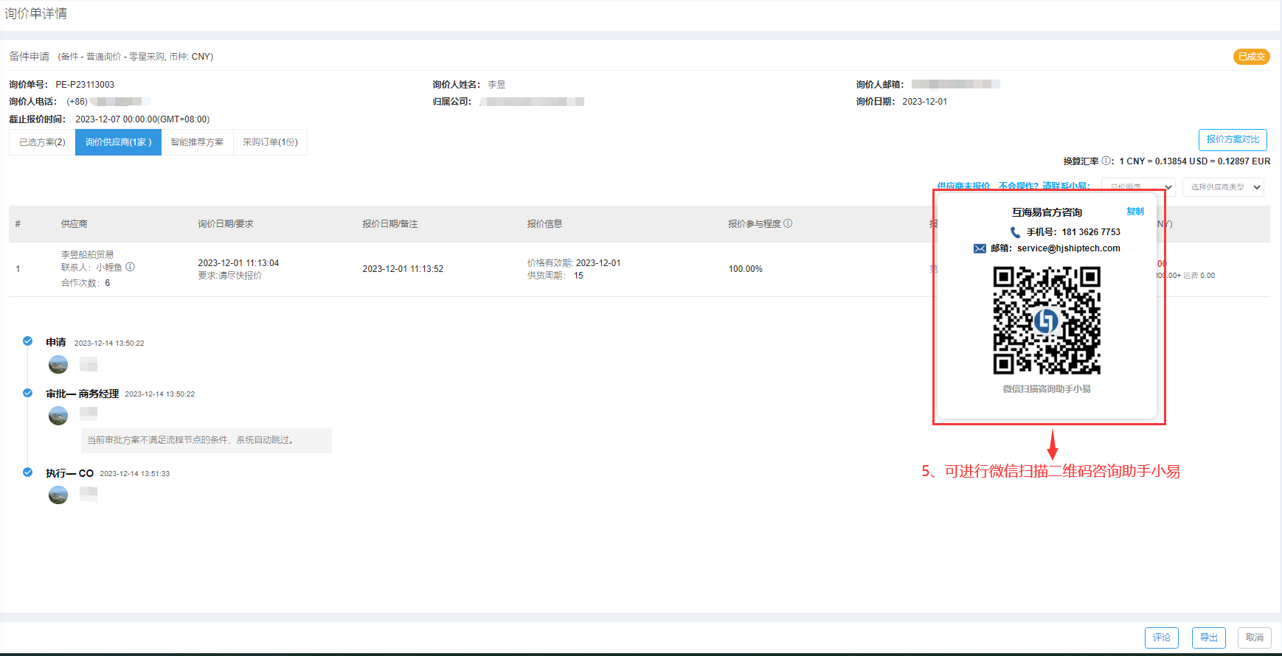This screenshot has height=656, width=1282.
Task: Select the 询价供应商(1家) tab
Action: tap(118, 142)
